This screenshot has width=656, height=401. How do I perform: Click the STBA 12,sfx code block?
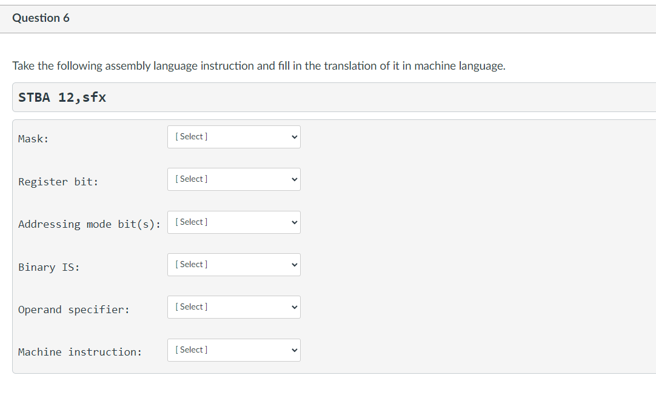pyautogui.click(x=62, y=97)
